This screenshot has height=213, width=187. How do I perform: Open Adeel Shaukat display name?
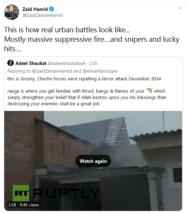tap(31, 63)
